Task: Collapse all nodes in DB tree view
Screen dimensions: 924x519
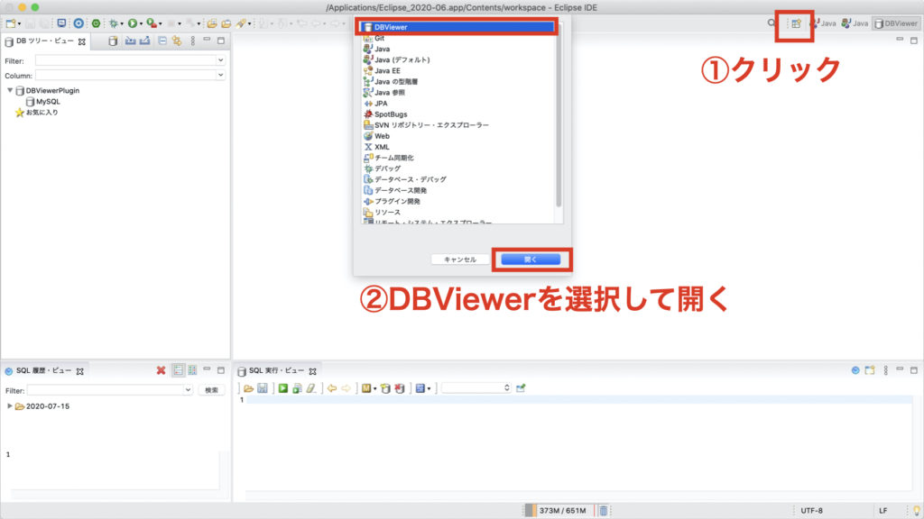Action: [x=162, y=41]
